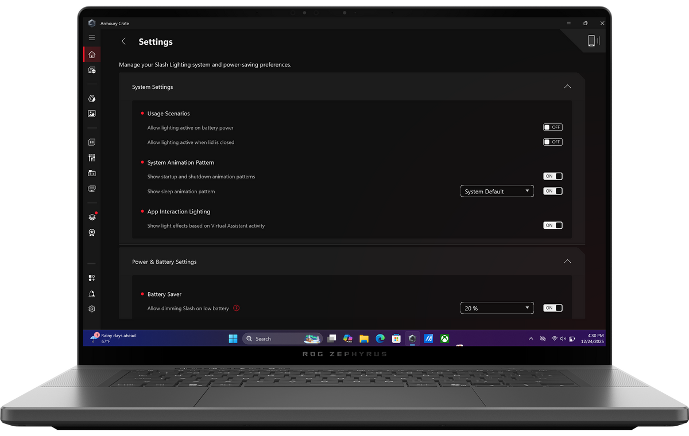Open the Aura lighting icon in sidebar
This screenshot has height=436, width=689.
click(x=92, y=99)
